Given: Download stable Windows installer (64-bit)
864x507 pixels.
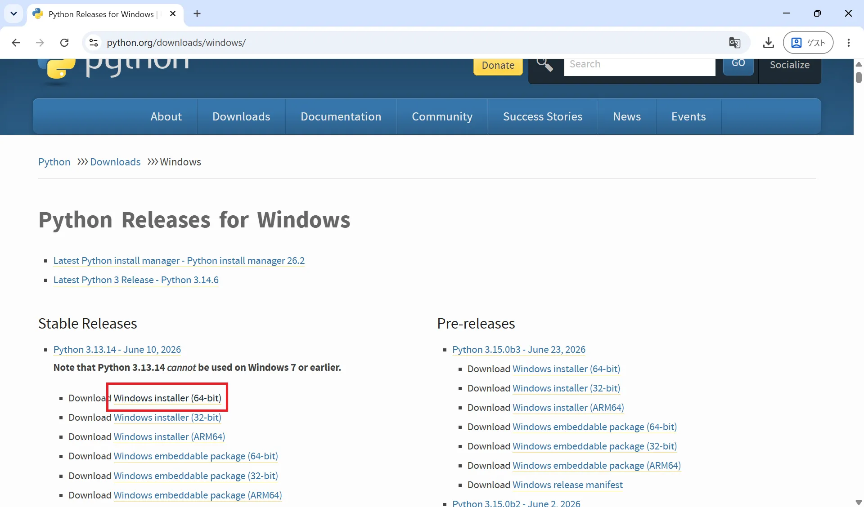Looking at the screenshot, I should (167, 398).
